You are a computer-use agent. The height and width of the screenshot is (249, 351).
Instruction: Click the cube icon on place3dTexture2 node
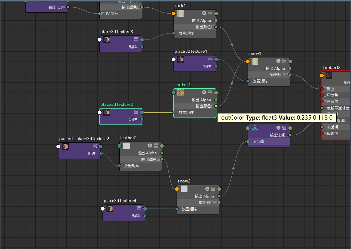[x=107, y=112]
